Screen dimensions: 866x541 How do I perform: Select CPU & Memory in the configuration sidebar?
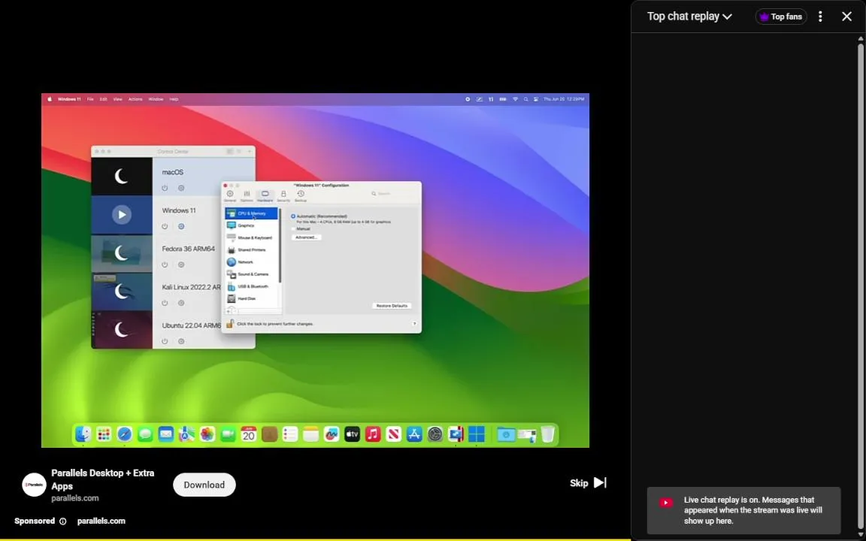click(251, 213)
